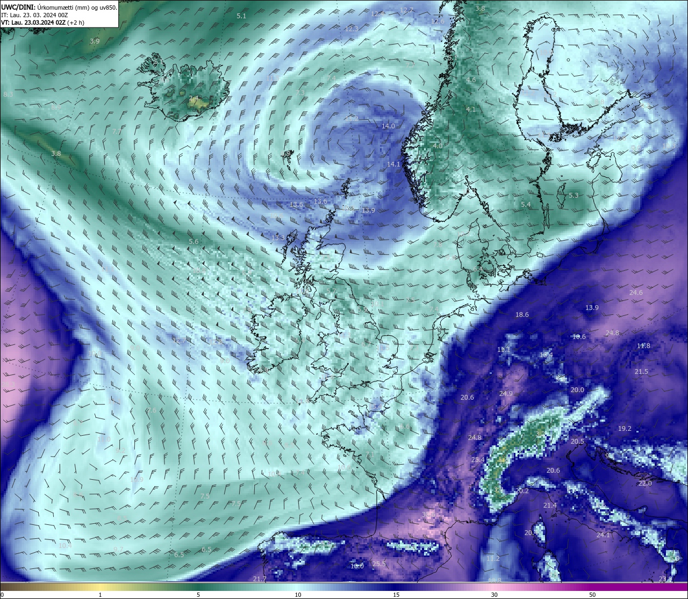Click the 5 tick on the color scale
Viewport: 688px width, 599px height.
tap(198, 594)
